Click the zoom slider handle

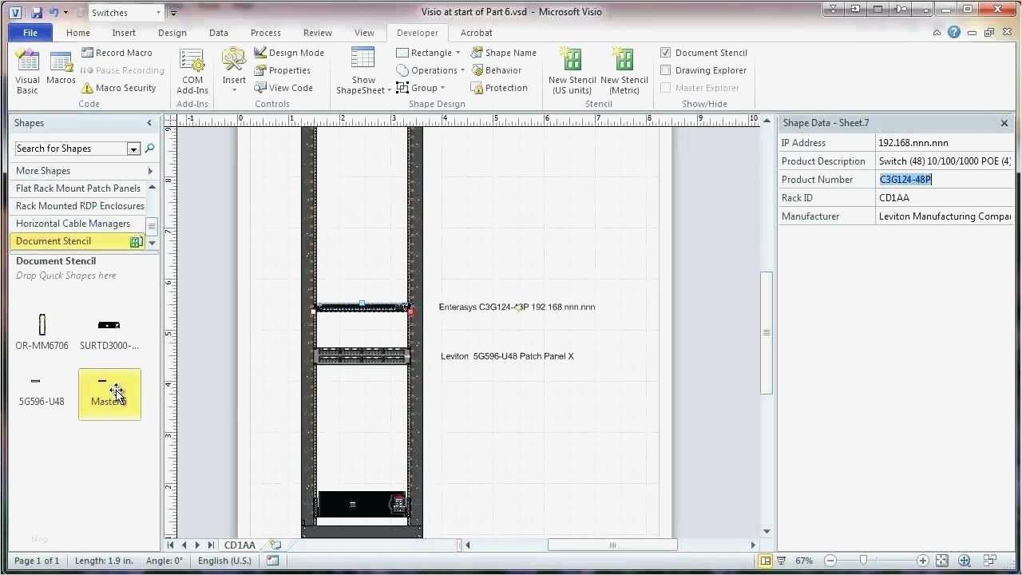[x=863, y=561]
